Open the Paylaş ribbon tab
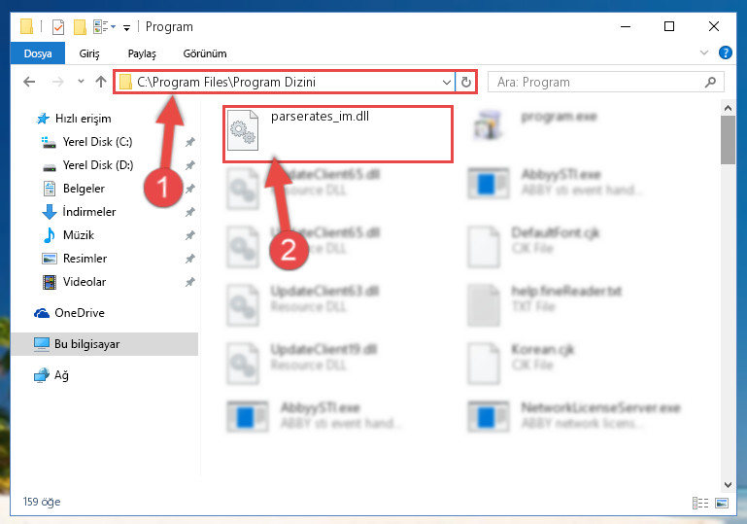The image size is (747, 524). click(142, 53)
